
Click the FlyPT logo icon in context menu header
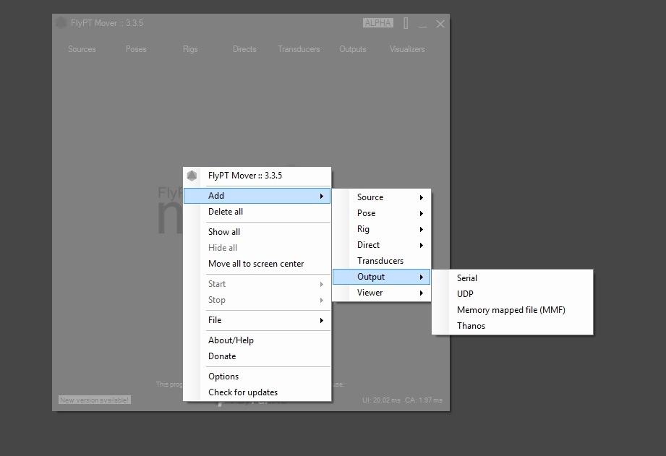point(192,176)
